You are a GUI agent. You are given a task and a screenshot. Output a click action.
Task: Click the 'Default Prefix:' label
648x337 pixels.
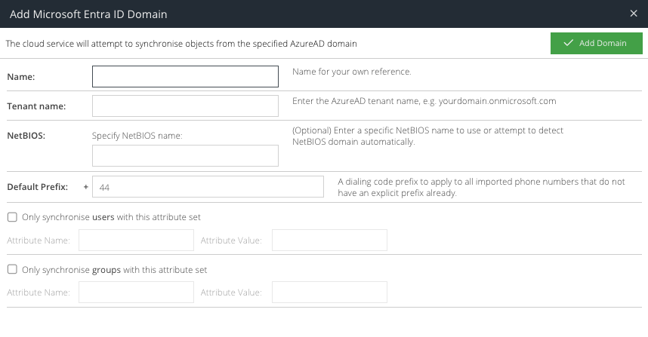(x=38, y=187)
